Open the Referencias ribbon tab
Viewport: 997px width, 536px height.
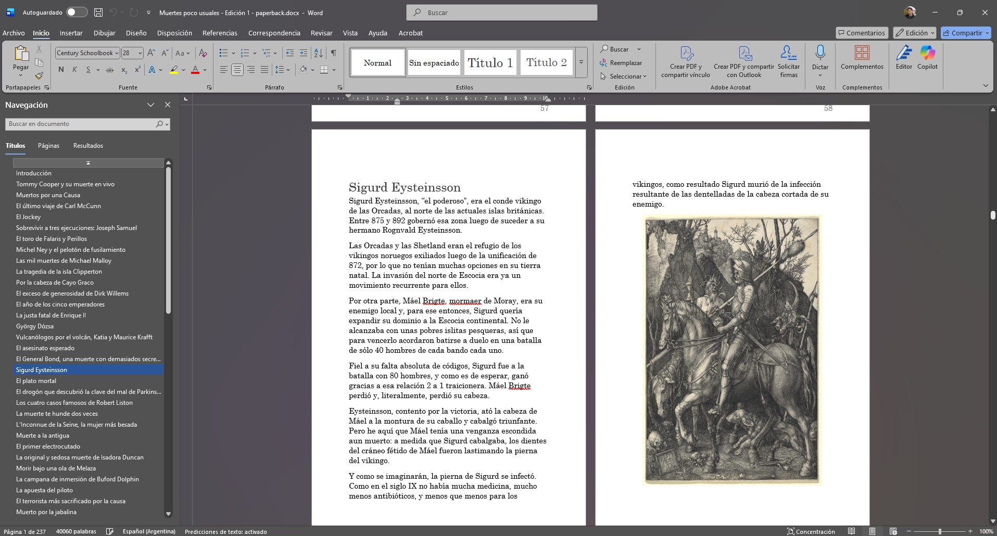click(220, 33)
